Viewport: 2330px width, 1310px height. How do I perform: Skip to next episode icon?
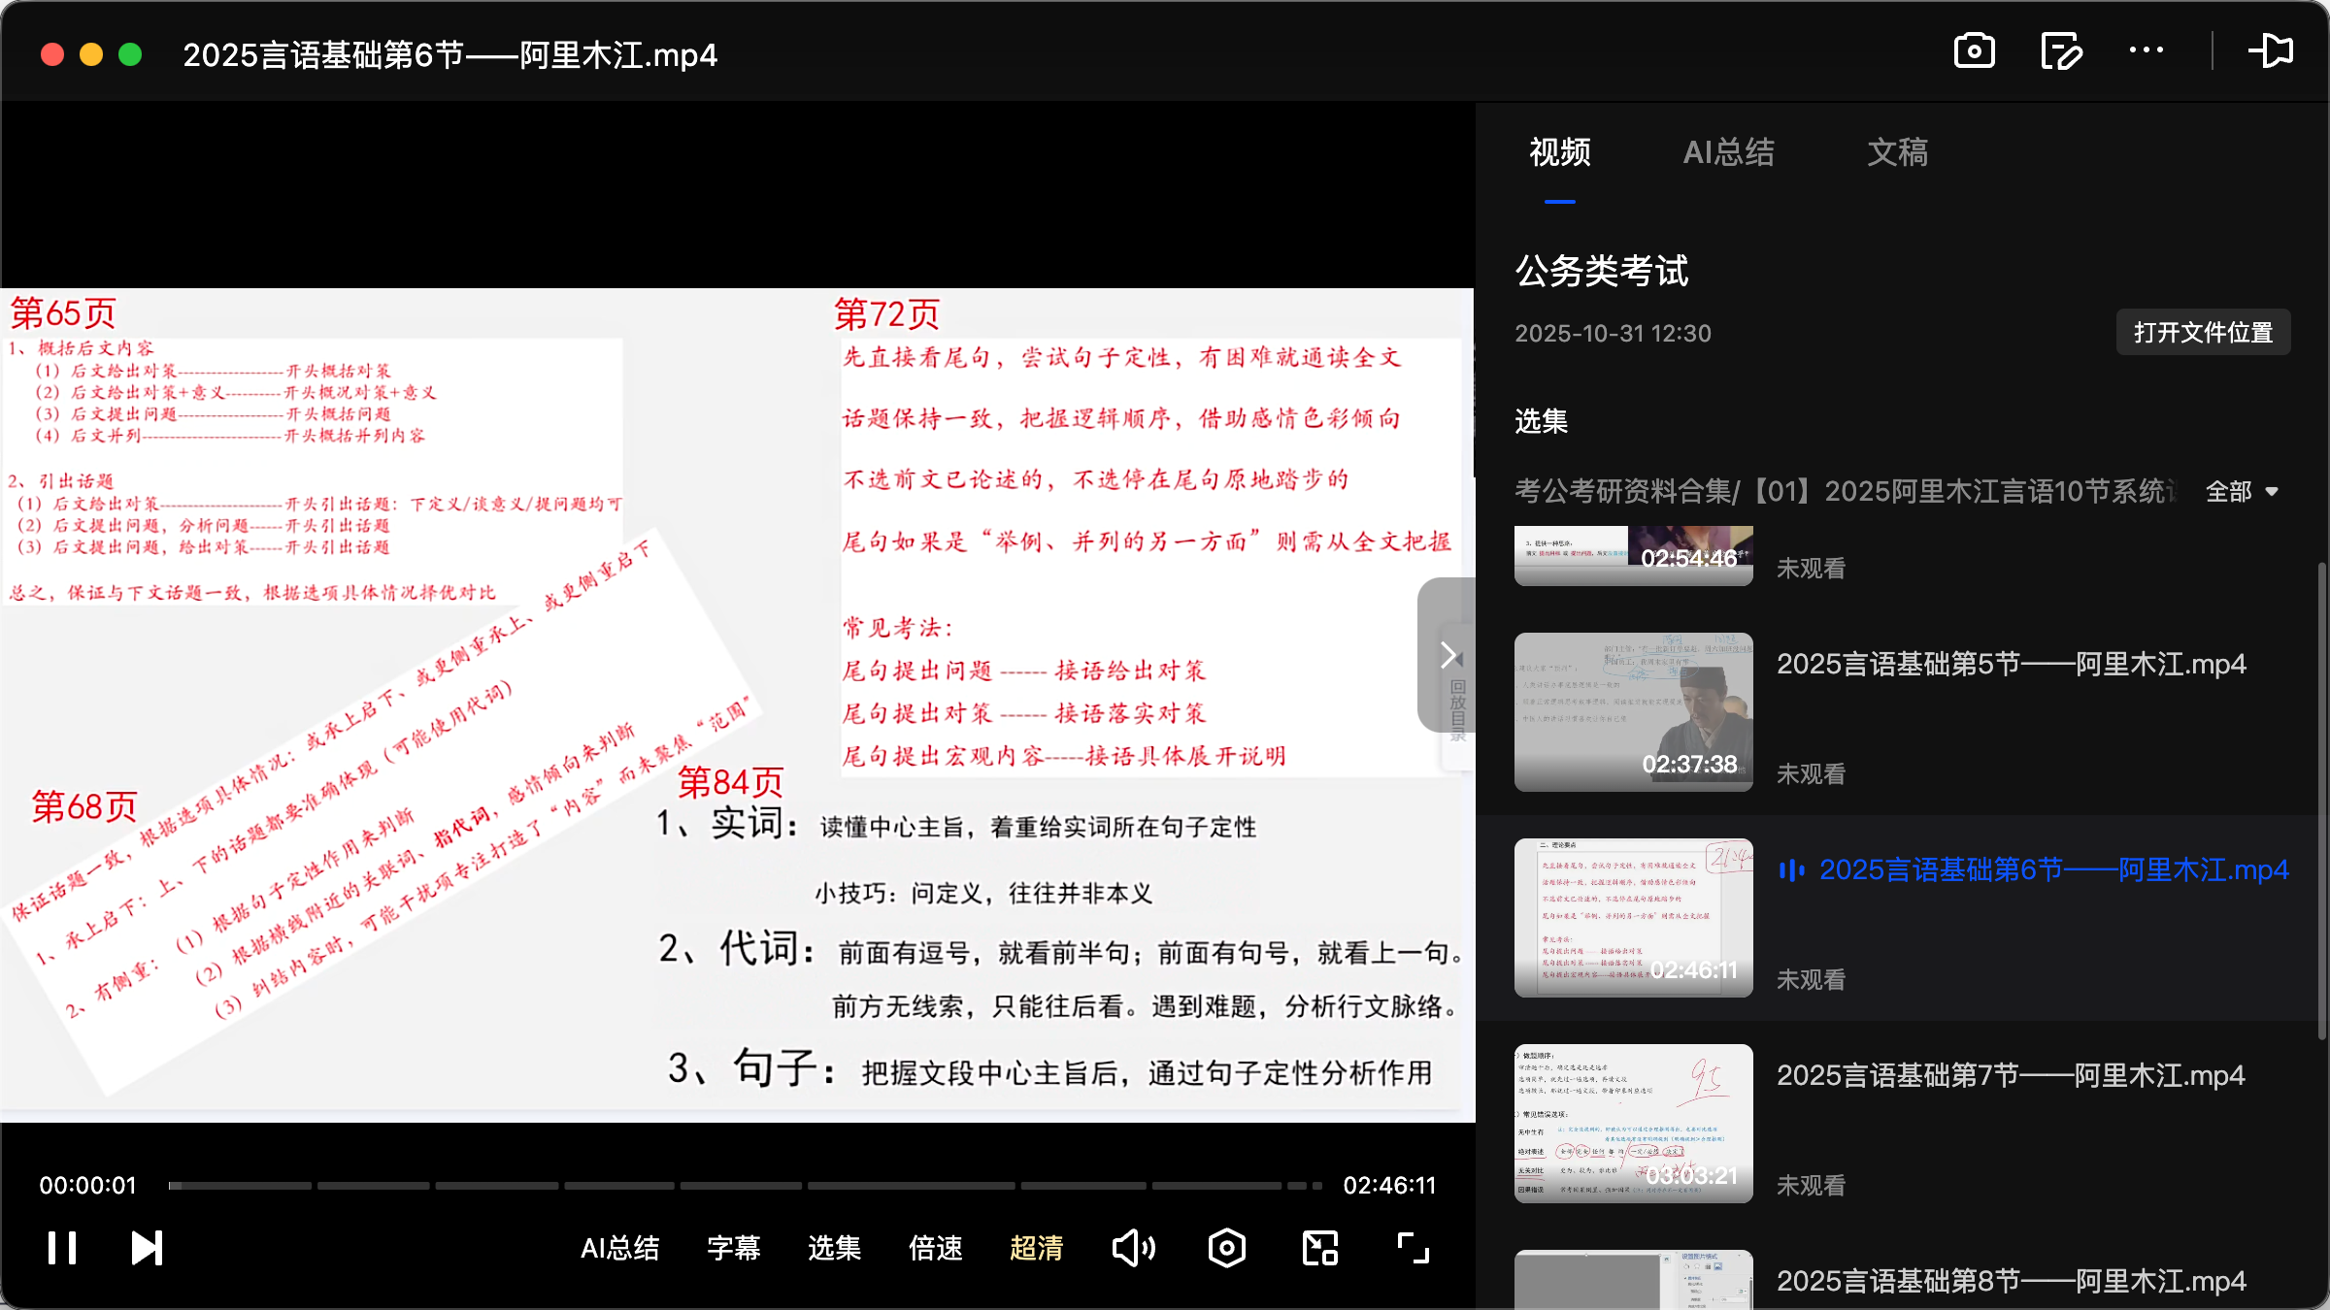(145, 1247)
